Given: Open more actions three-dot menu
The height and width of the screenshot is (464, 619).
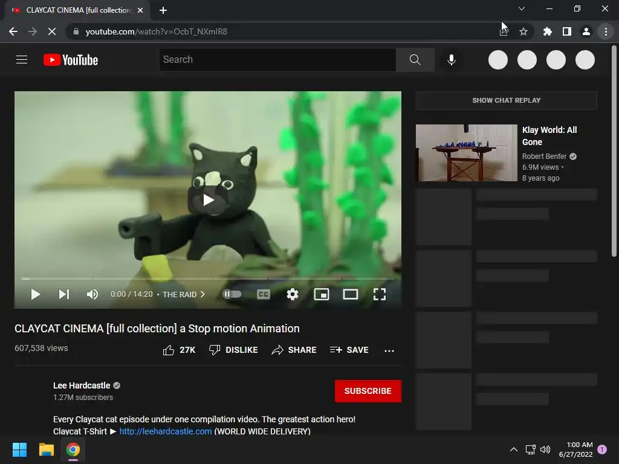Looking at the screenshot, I should (x=389, y=350).
